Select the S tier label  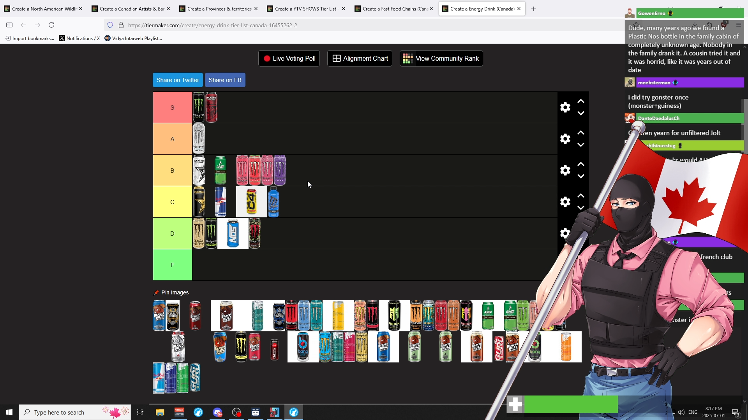point(172,107)
